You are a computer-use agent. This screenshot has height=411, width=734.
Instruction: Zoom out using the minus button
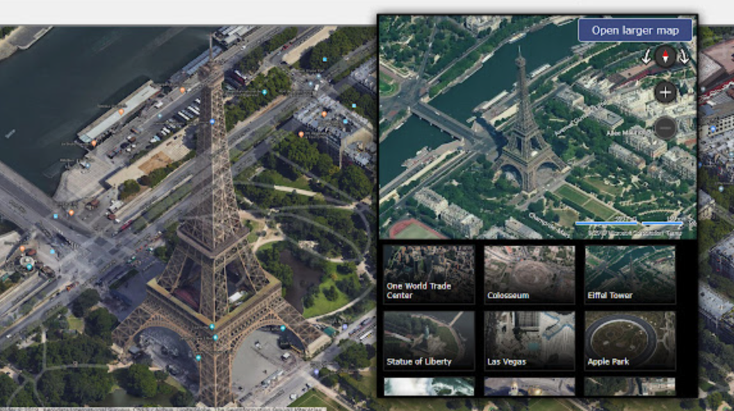click(665, 128)
